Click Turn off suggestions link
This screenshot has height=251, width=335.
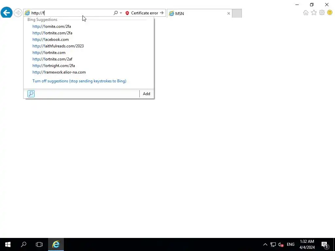pyautogui.click(x=79, y=81)
